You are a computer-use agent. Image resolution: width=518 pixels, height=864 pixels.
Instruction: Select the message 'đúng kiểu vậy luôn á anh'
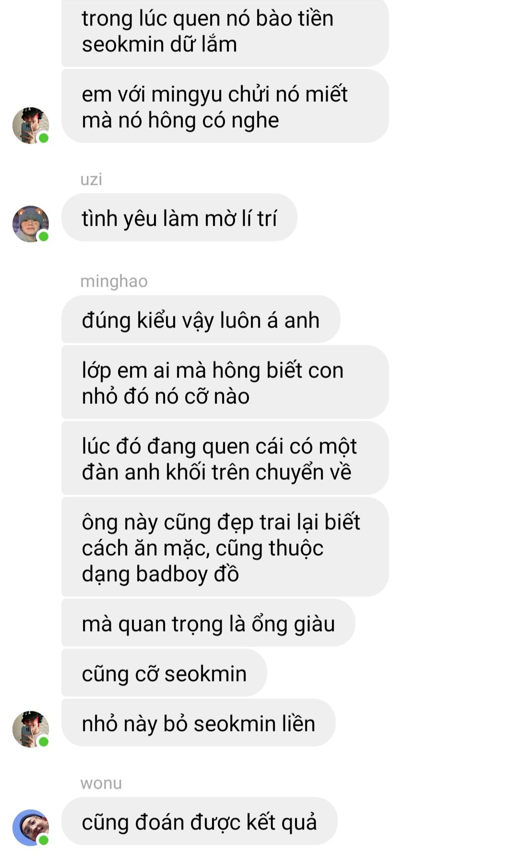tap(201, 319)
